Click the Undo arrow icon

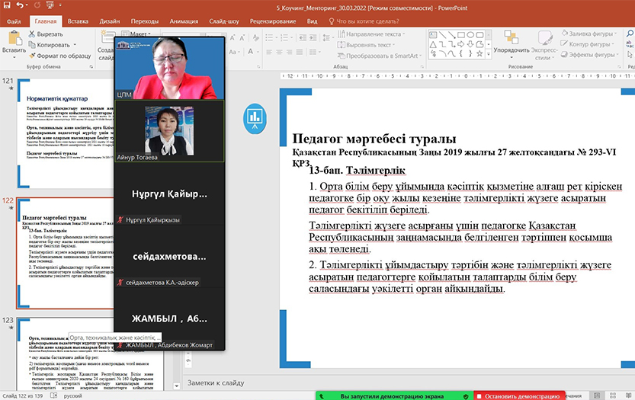pos(21,7)
